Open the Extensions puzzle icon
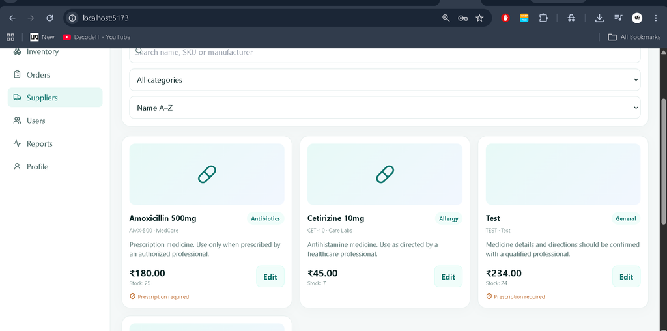 click(x=543, y=18)
